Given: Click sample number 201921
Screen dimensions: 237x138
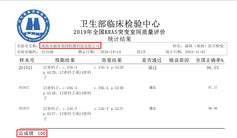Looking at the screenshot, I should (x=25, y=68).
